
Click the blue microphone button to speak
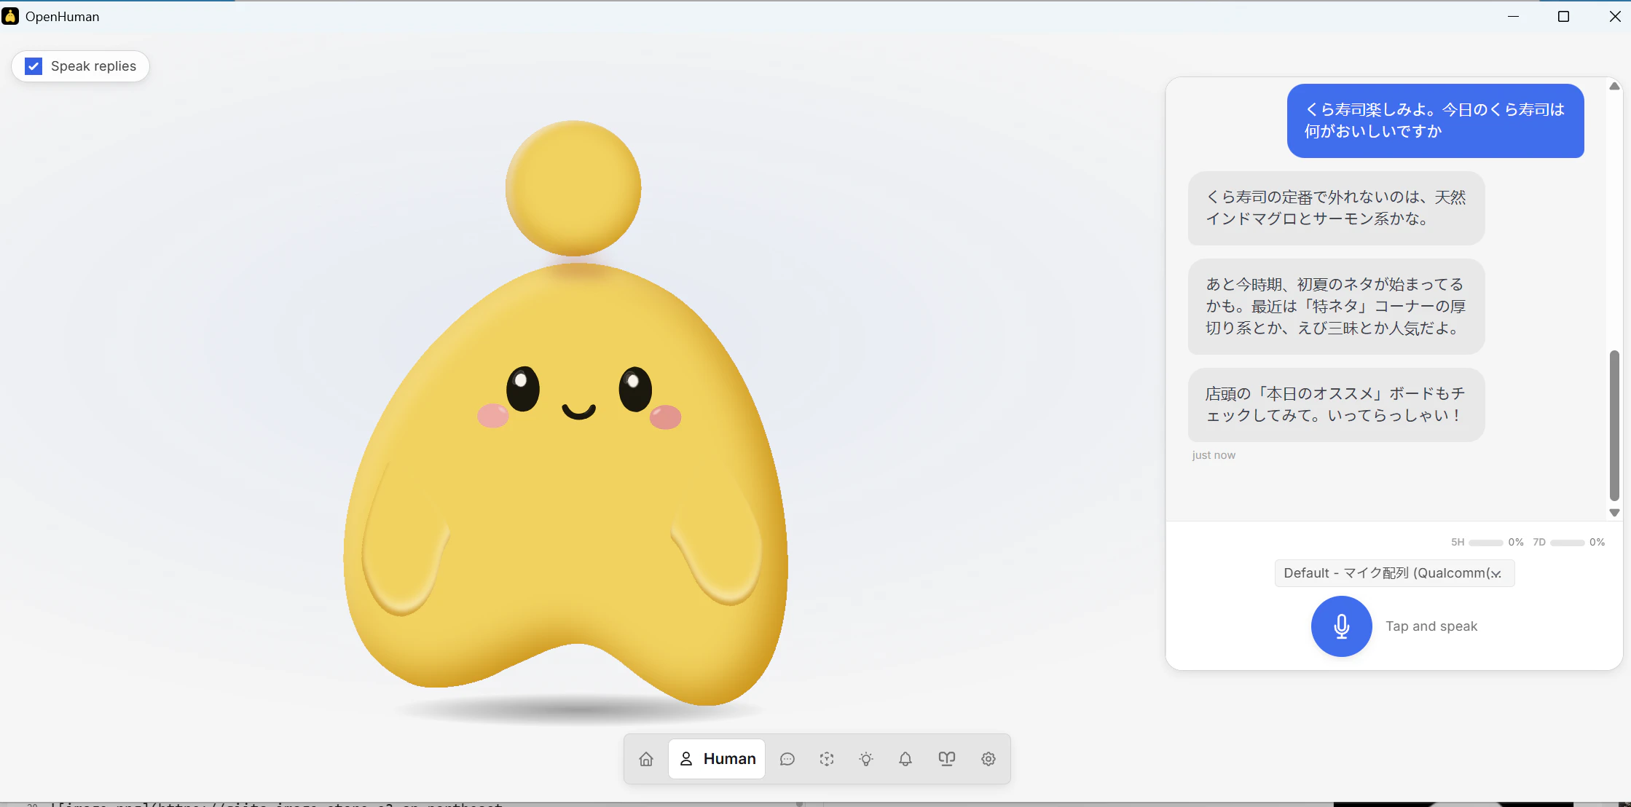click(1341, 626)
